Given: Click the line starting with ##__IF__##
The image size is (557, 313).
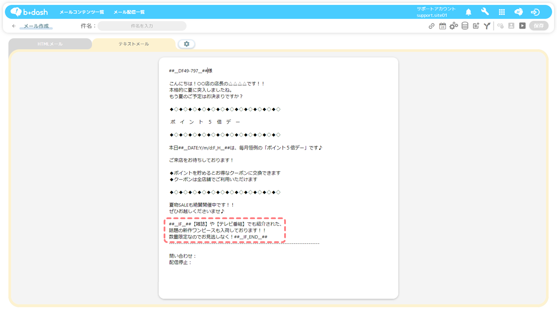Looking at the screenshot, I should tap(226, 224).
